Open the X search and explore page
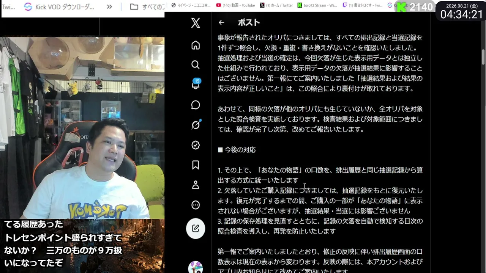This screenshot has width=486, height=273. tap(196, 65)
